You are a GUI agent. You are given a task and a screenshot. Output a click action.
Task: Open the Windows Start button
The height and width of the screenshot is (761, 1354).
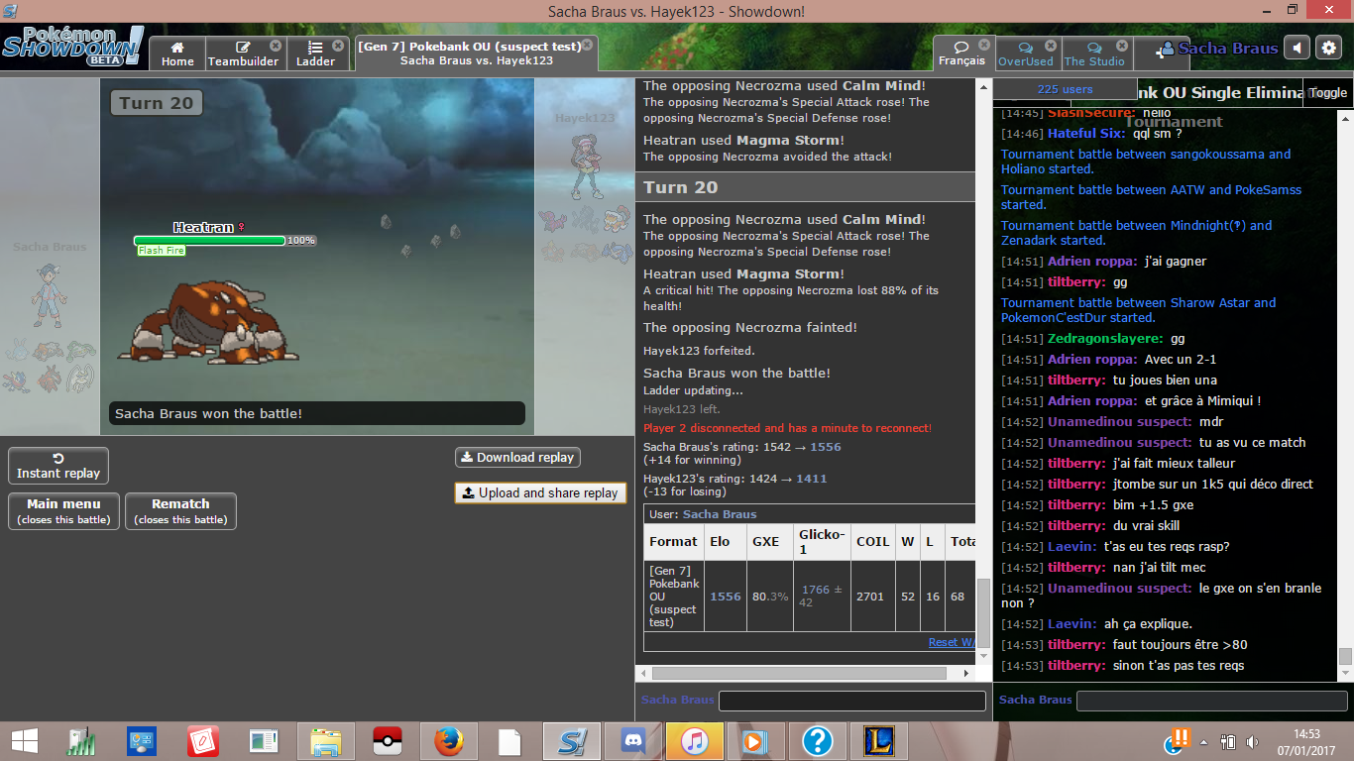pos(25,741)
